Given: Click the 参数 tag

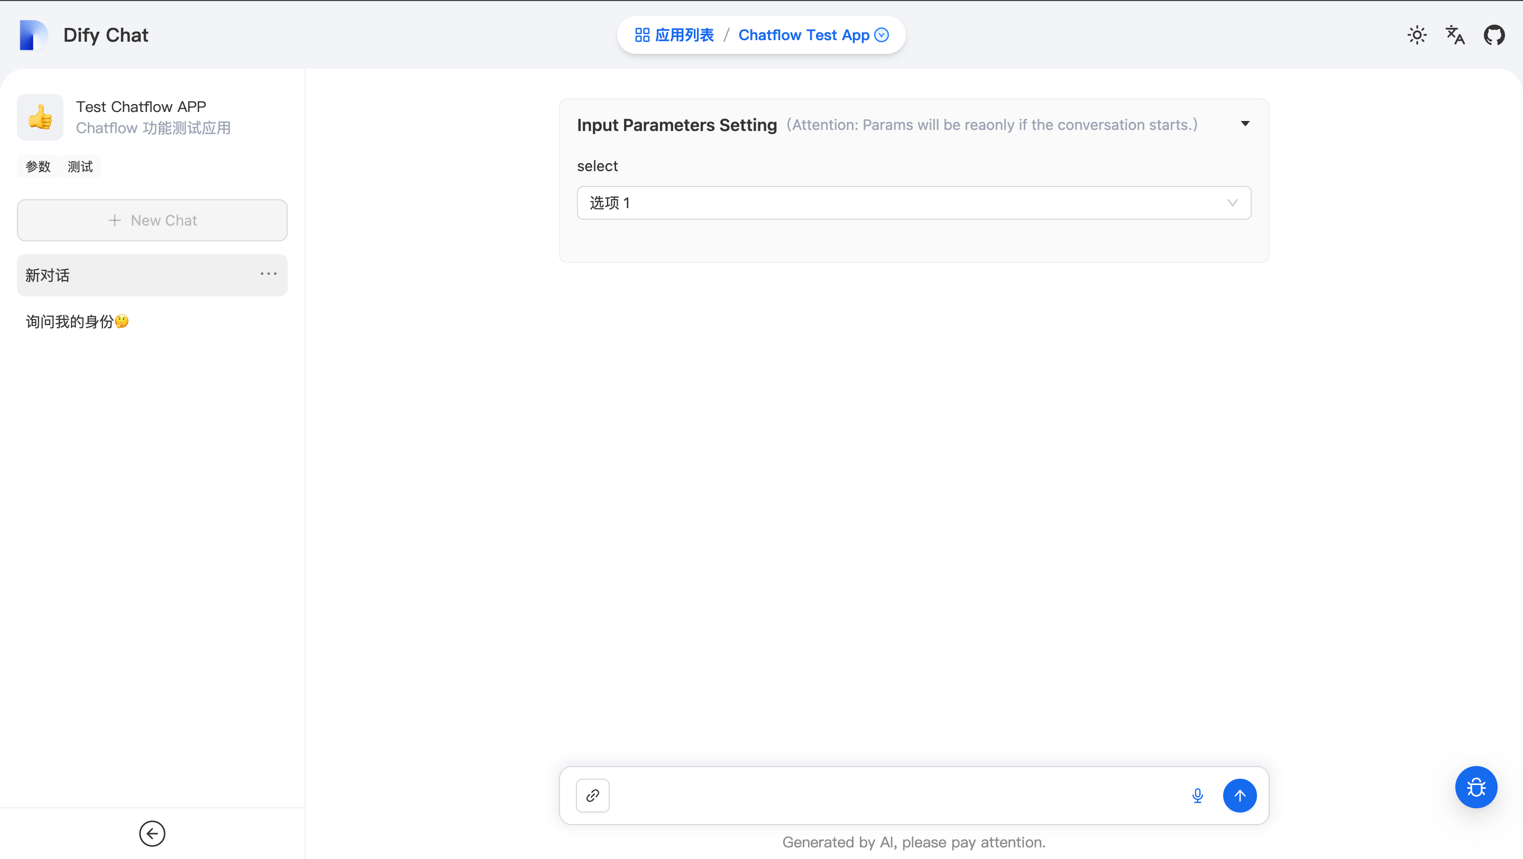Looking at the screenshot, I should click(x=38, y=166).
